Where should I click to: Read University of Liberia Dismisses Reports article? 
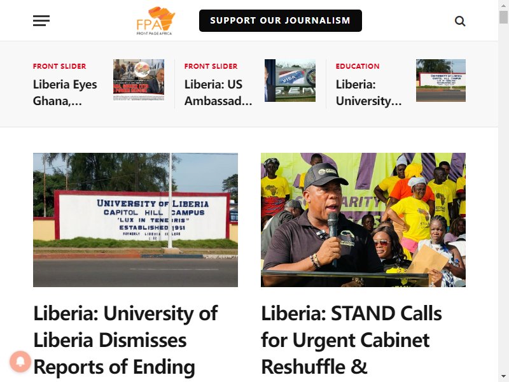click(125, 341)
